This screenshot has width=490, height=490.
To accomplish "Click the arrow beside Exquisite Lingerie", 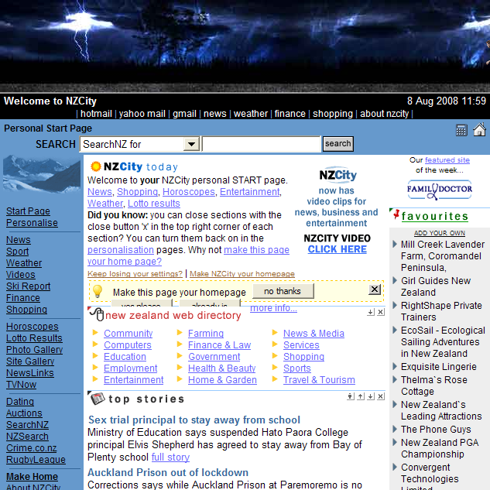I will tap(395, 366).
